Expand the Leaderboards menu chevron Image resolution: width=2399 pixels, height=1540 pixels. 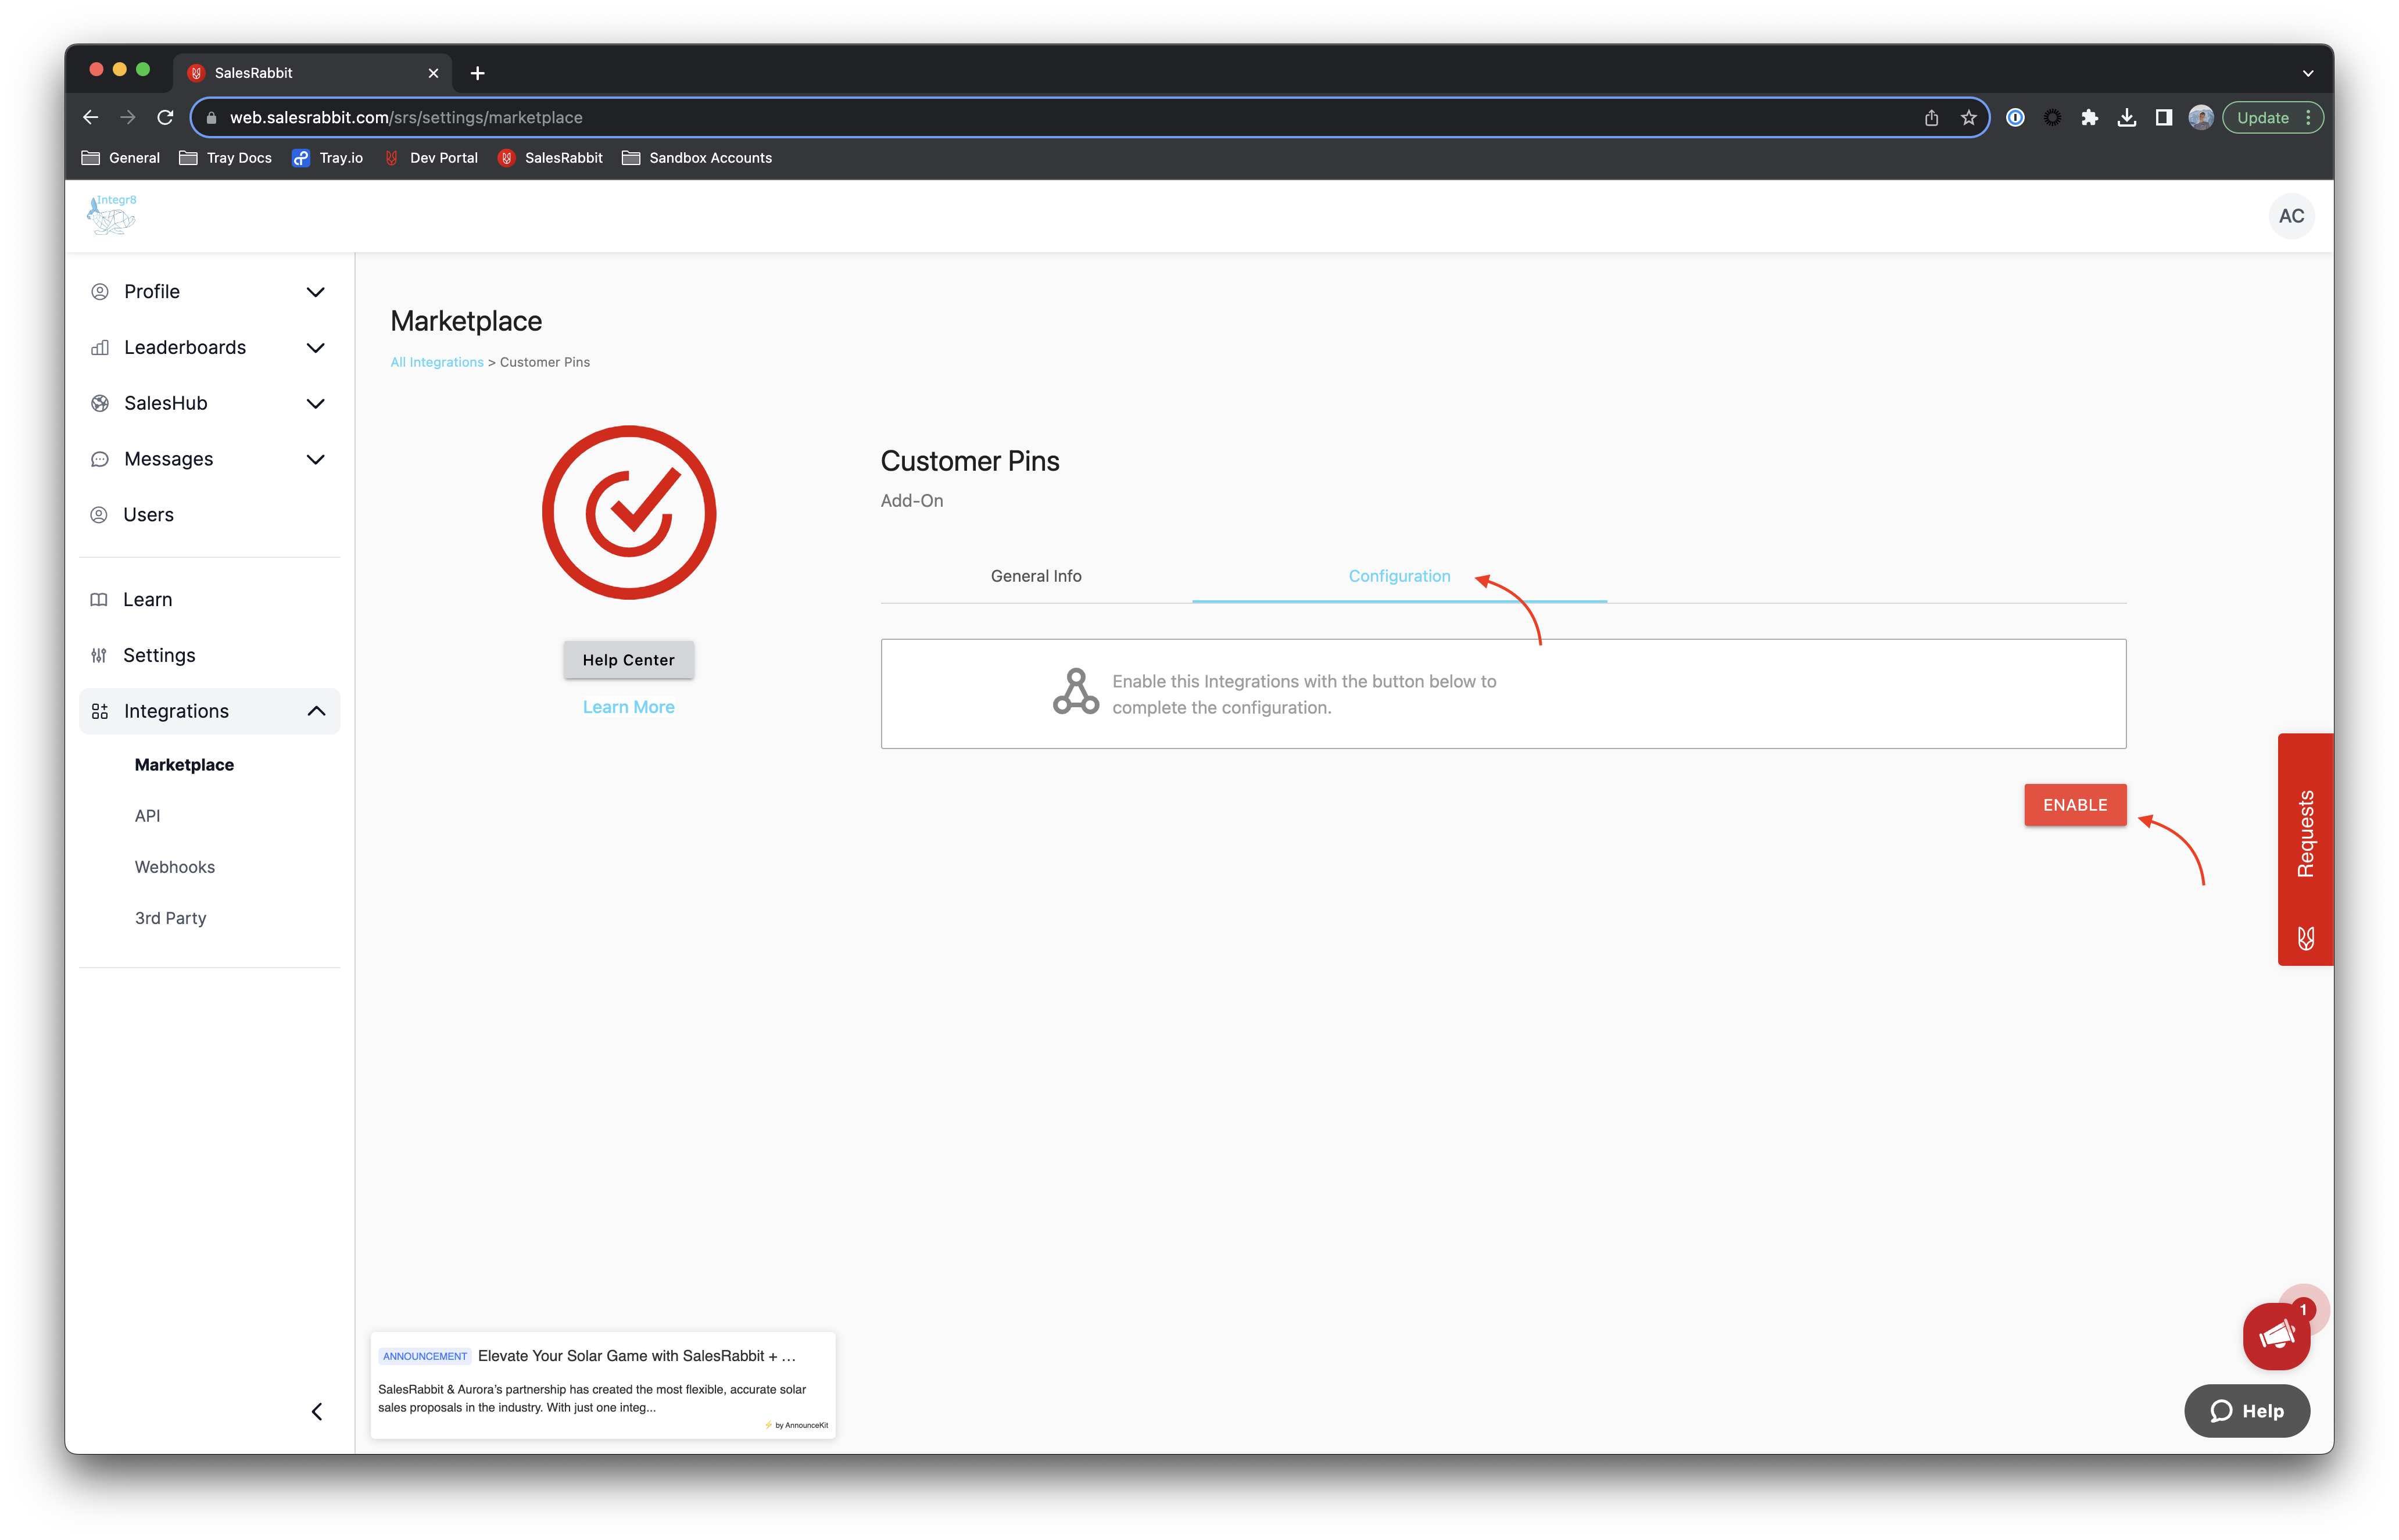coord(315,348)
